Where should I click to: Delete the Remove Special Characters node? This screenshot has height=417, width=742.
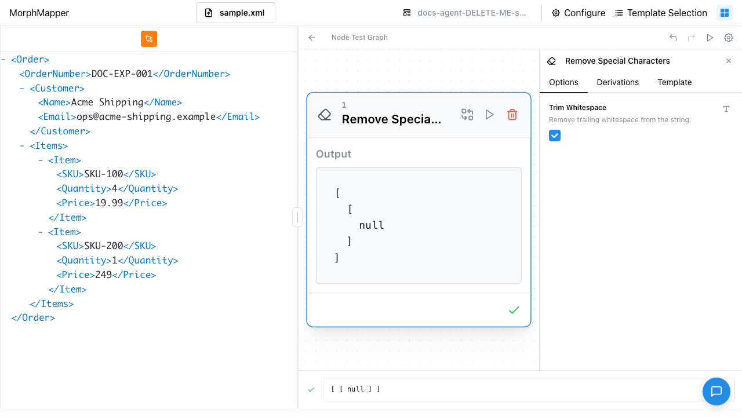[x=512, y=115]
